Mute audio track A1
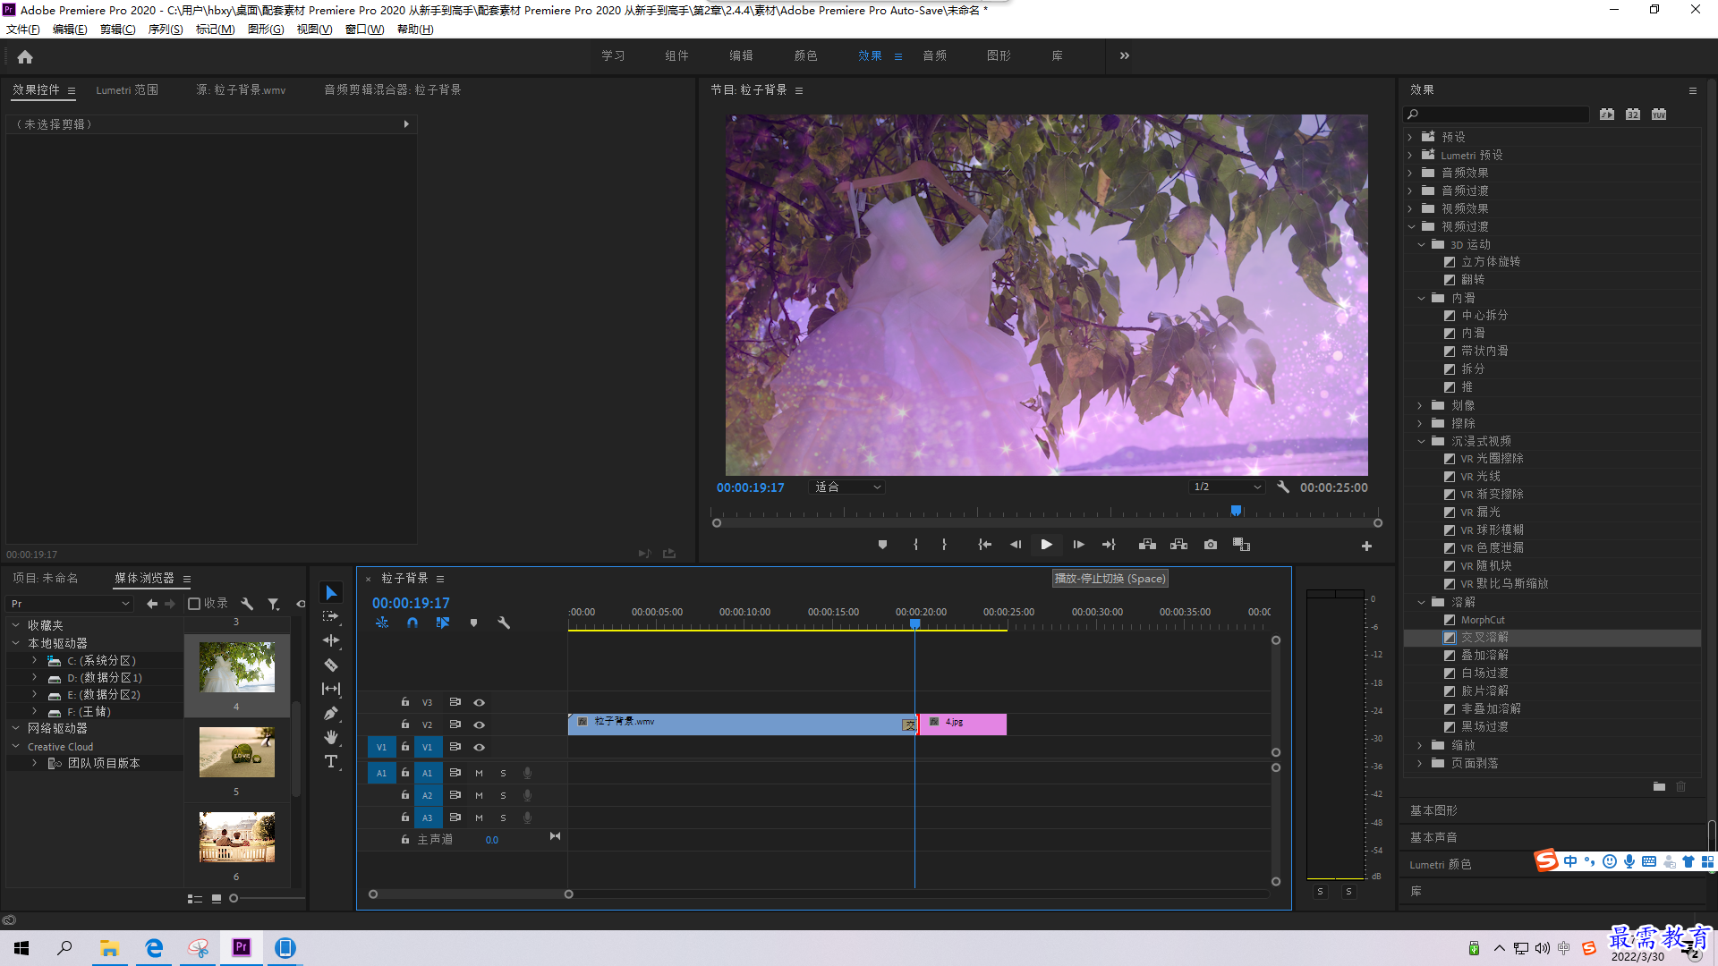 coord(479,773)
